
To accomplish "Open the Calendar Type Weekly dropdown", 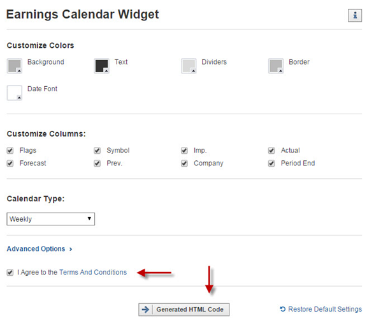I will 51,219.
